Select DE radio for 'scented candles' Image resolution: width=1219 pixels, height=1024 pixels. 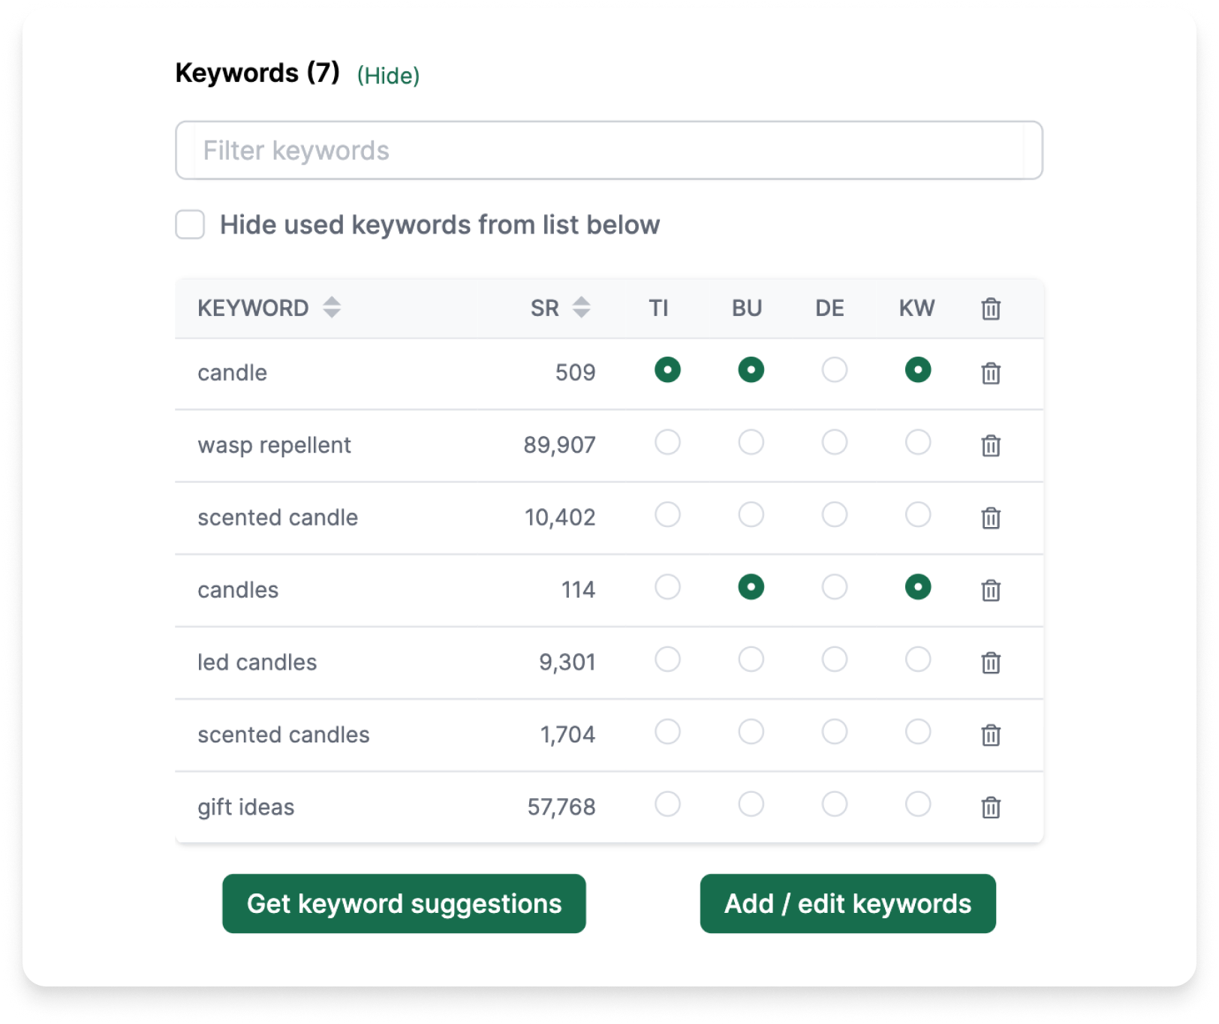(x=834, y=732)
